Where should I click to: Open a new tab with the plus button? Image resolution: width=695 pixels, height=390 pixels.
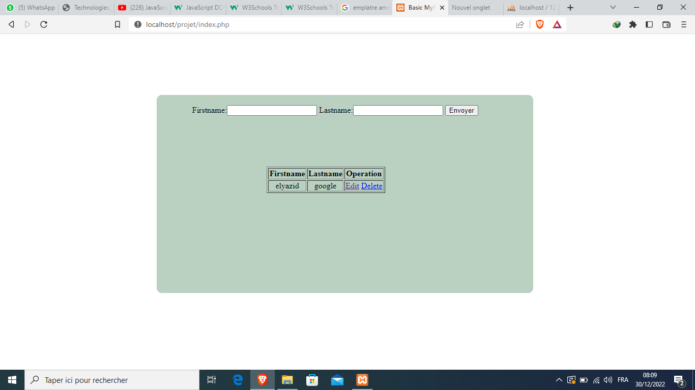pos(570,8)
